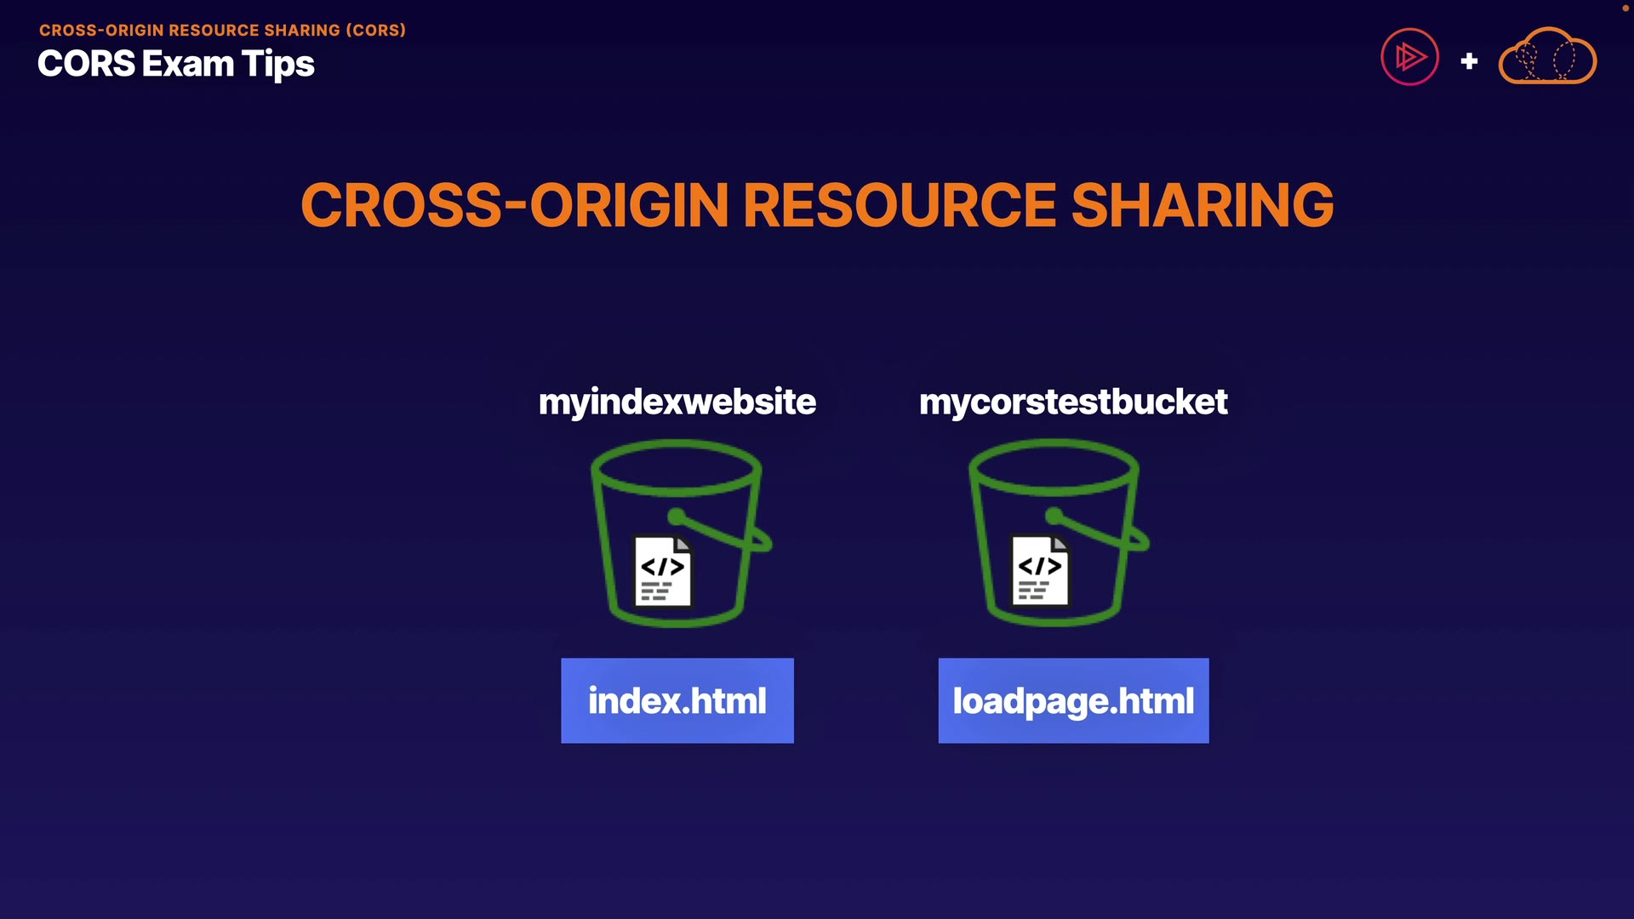The height and width of the screenshot is (919, 1634).
Task: Click the mycorstestbucket bucket name label
Action: (1072, 402)
